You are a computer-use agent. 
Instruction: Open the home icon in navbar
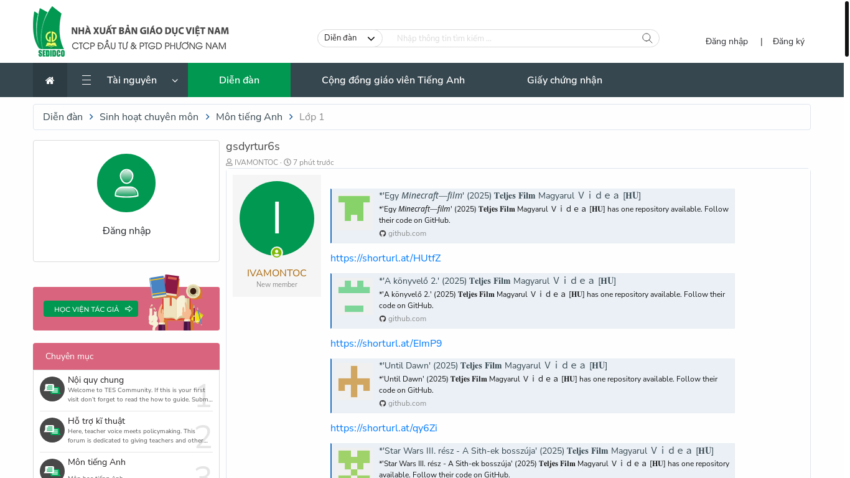pyautogui.click(x=50, y=80)
